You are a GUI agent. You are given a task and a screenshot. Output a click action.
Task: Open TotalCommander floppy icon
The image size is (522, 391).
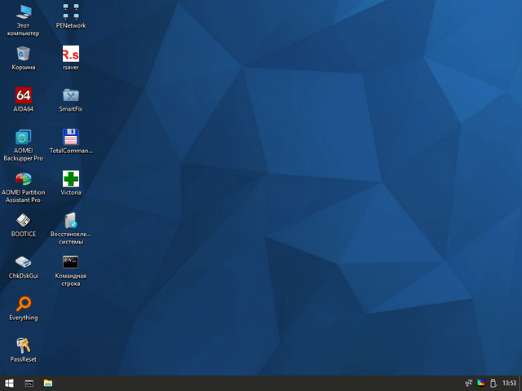tap(71, 141)
